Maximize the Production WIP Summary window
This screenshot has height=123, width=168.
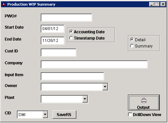coord(157,4)
